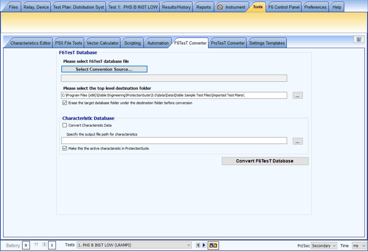This screenshot has width=368, height=251.
Task: Open Test 1: PHS B INST LOW tab
Action: point(133,7)
